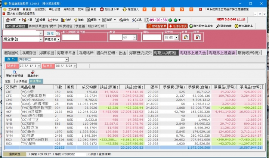Open 買進 buy/sell dropdown
This screenshot has width=269, height=158.
pyautogui.click(x=176, y=37)
